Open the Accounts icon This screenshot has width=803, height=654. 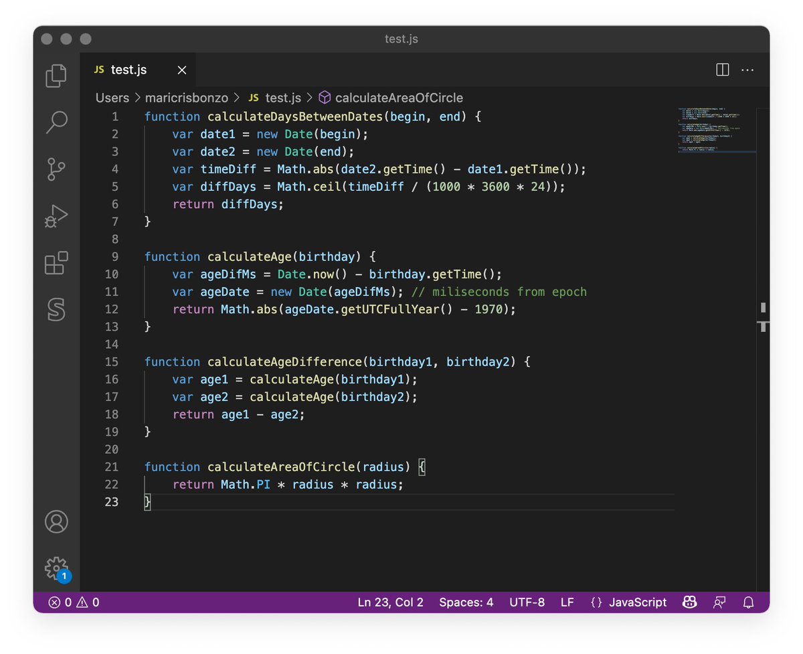point(56,521)
